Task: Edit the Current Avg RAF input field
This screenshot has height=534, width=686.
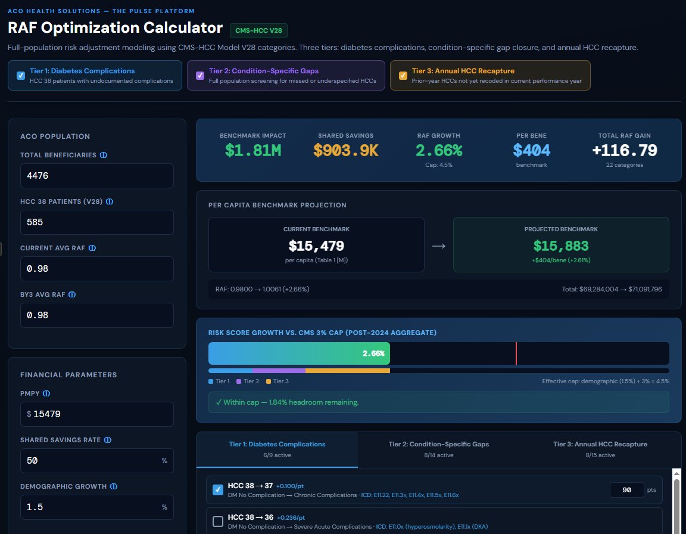Action: click(96, 268)
